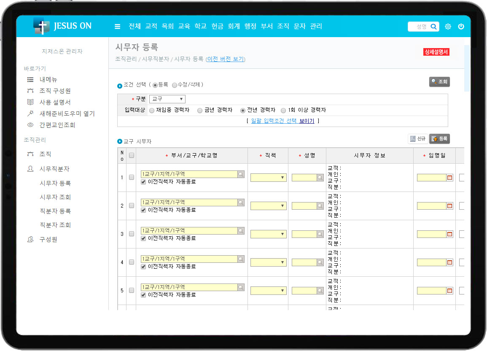Click the 임명일 date field in row 5
This screenshot has width=487, height=351.
coord(431,291)
